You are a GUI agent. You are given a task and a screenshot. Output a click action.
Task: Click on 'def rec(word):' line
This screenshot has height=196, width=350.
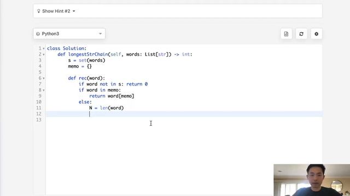86,78
